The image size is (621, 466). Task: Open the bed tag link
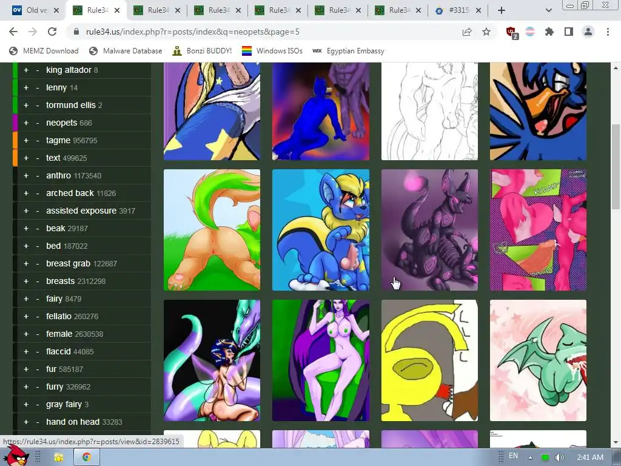pyautogui.click(x=53, y=246)
